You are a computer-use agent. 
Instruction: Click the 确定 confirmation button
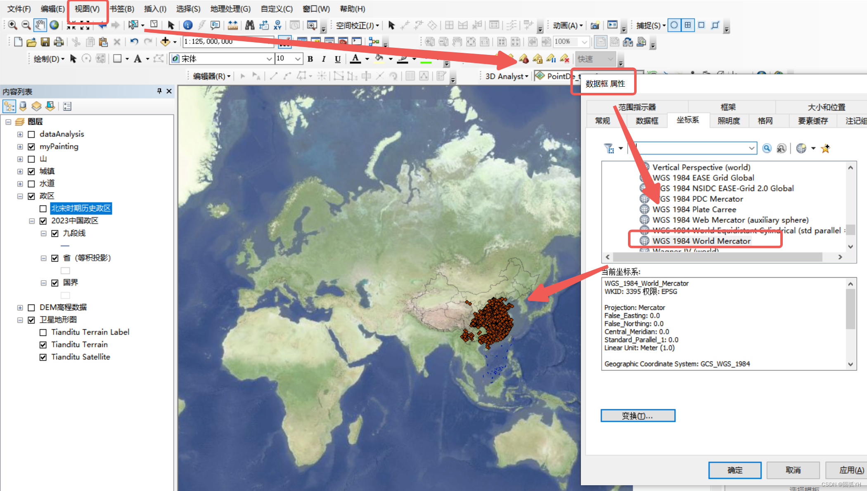734,470
